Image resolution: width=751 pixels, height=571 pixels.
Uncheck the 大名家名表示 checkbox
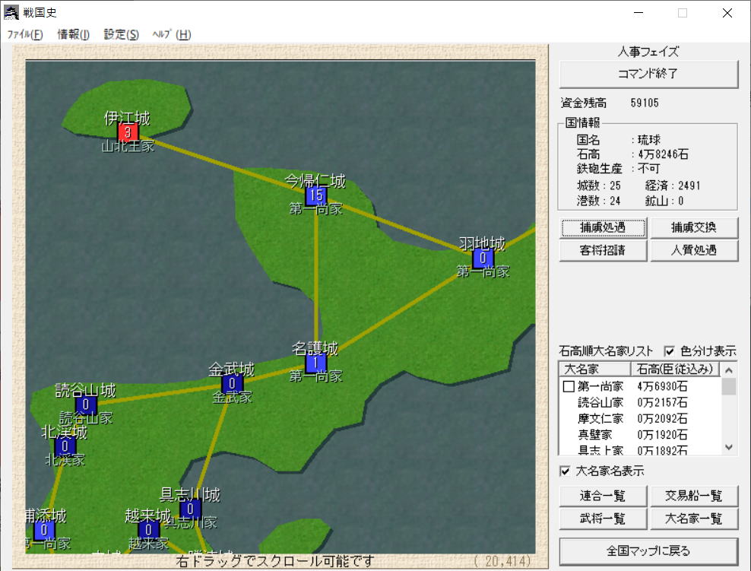click(565, 471)
